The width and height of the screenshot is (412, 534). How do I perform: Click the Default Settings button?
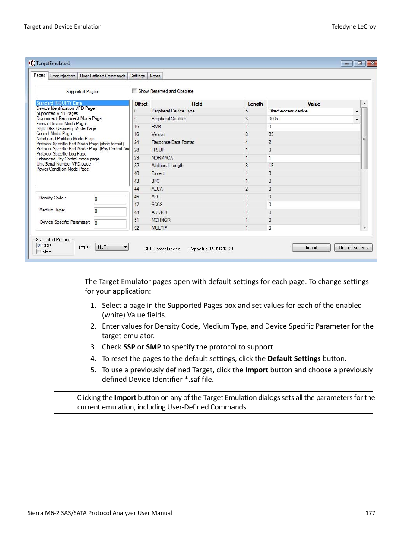tap(353, 248)
